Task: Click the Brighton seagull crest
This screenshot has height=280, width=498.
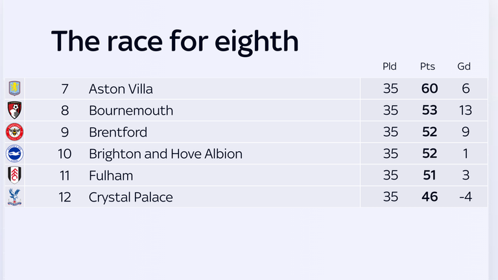Action: pyautogui.click(x=15, y=154)
